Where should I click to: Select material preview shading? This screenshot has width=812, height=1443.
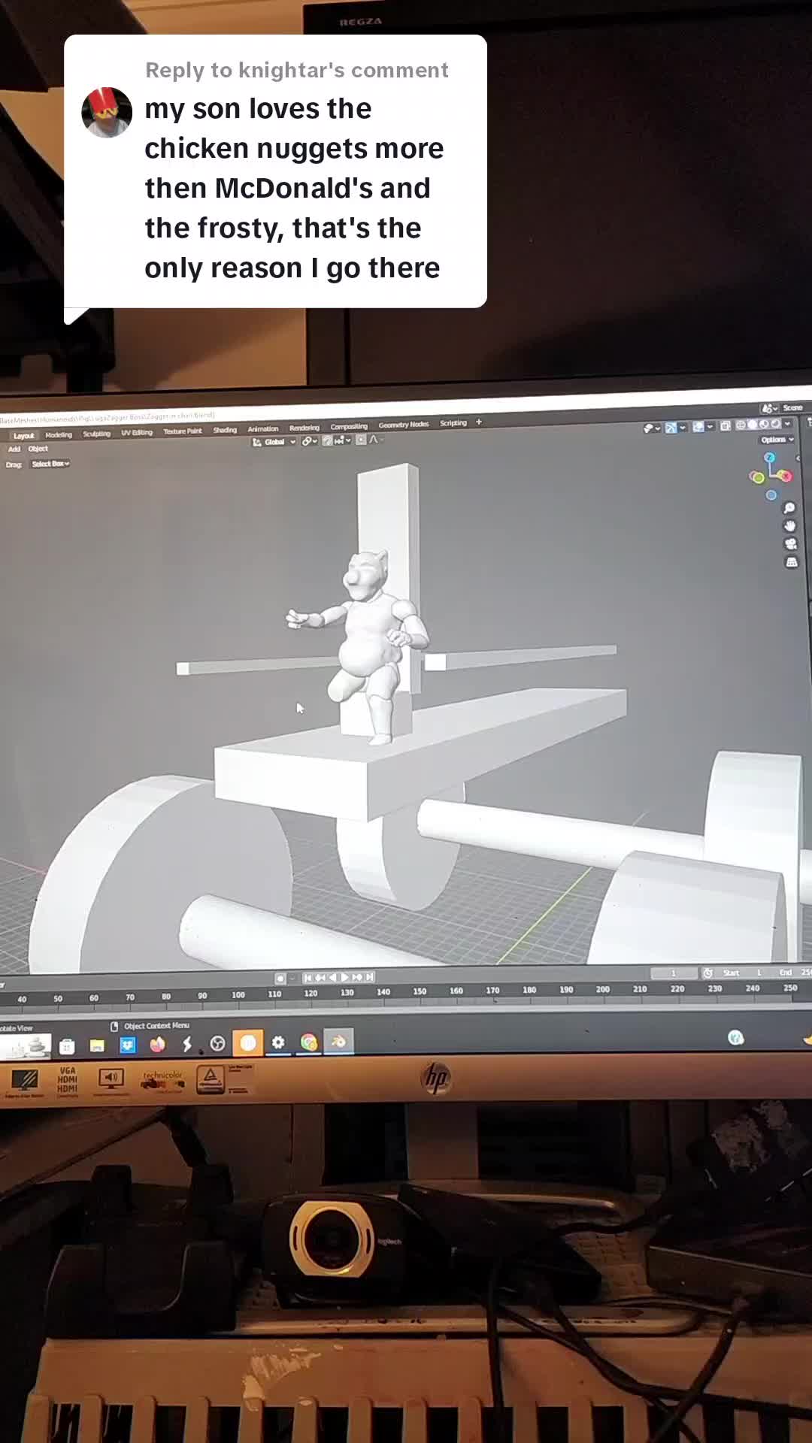pyautogui.click(x=763, y=425)
